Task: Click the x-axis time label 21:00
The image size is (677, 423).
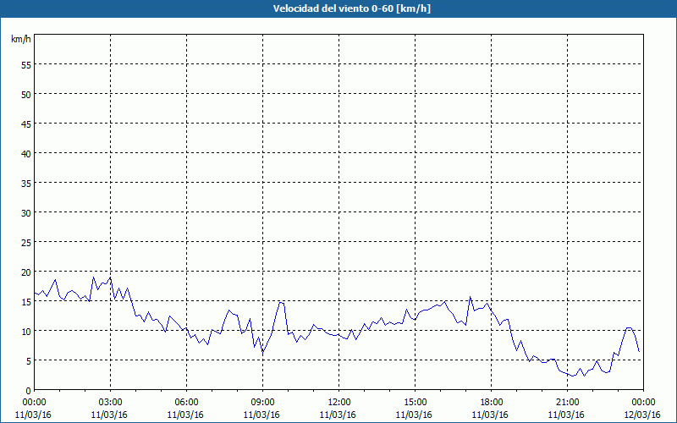Action: (x=567, y=403)
